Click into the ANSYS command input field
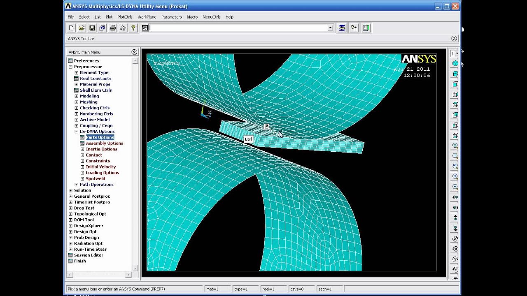 [238, 28]
